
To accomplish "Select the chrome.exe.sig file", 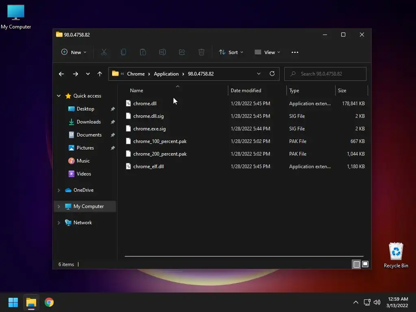I will pyautogui.click(x=245, y=129).
